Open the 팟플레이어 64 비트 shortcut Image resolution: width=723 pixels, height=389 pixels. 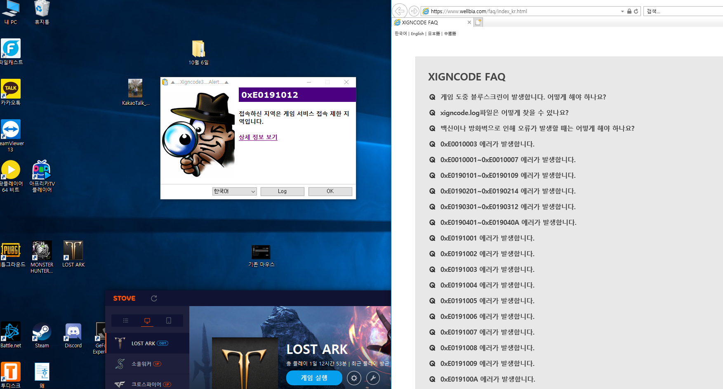tap(11, 176)
